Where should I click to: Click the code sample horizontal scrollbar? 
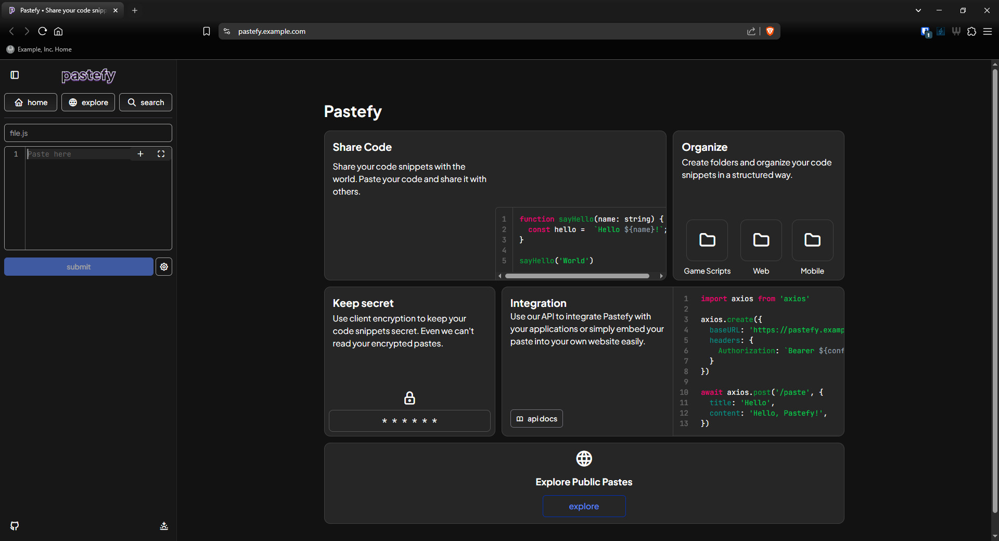[x=577, y=276]
